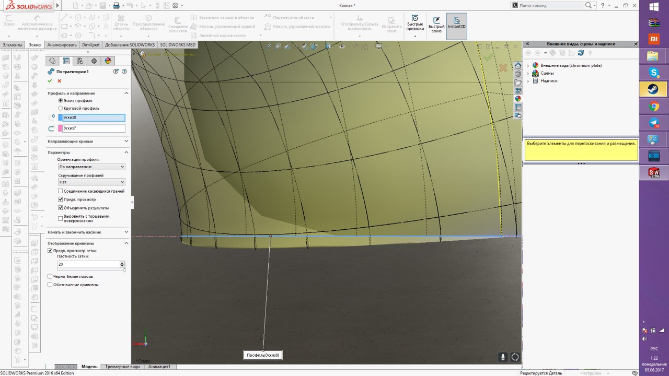This screenshot has width=669, height=376.
Task: Enable Черно-белые полосы checkbox
Action: click(x=50, y=276)
